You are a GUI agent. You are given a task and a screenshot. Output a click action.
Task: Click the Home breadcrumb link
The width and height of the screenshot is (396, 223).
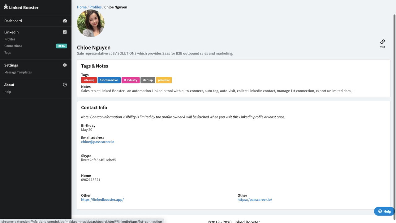(82, 7)
